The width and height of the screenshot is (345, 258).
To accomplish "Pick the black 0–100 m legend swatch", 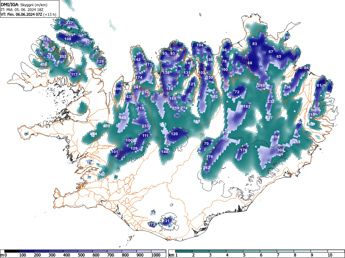I will point(12,251).
